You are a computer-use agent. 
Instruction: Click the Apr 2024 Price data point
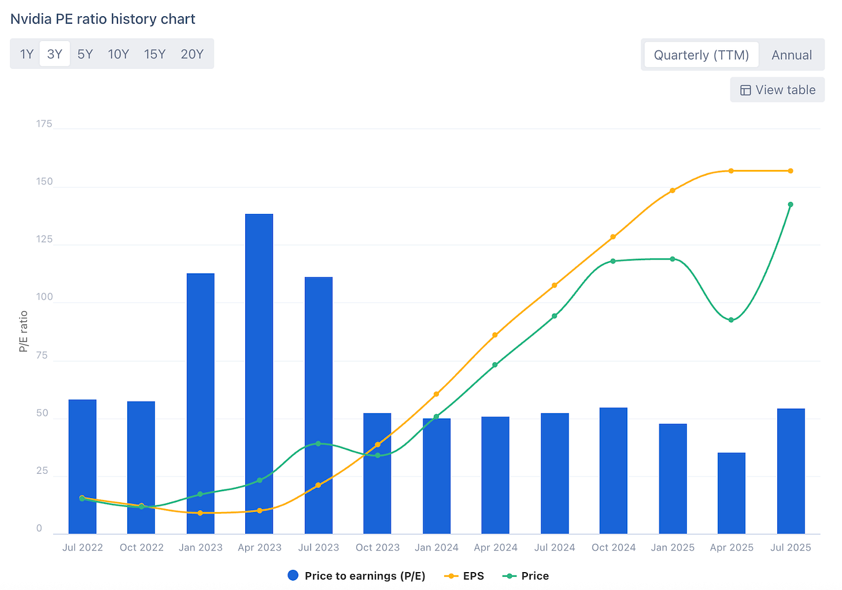click(x=495, y=365)
